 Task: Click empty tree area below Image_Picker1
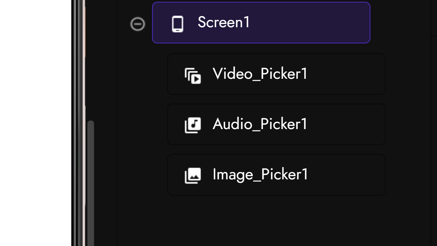pyautogui.click(x=275, y=221)
